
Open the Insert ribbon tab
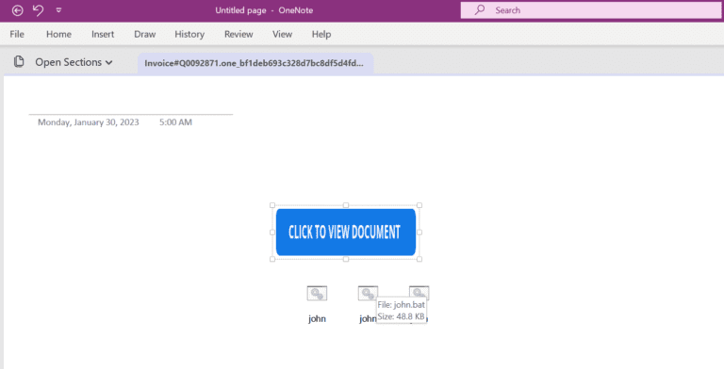pyautogui.click(x=103, y=34)
